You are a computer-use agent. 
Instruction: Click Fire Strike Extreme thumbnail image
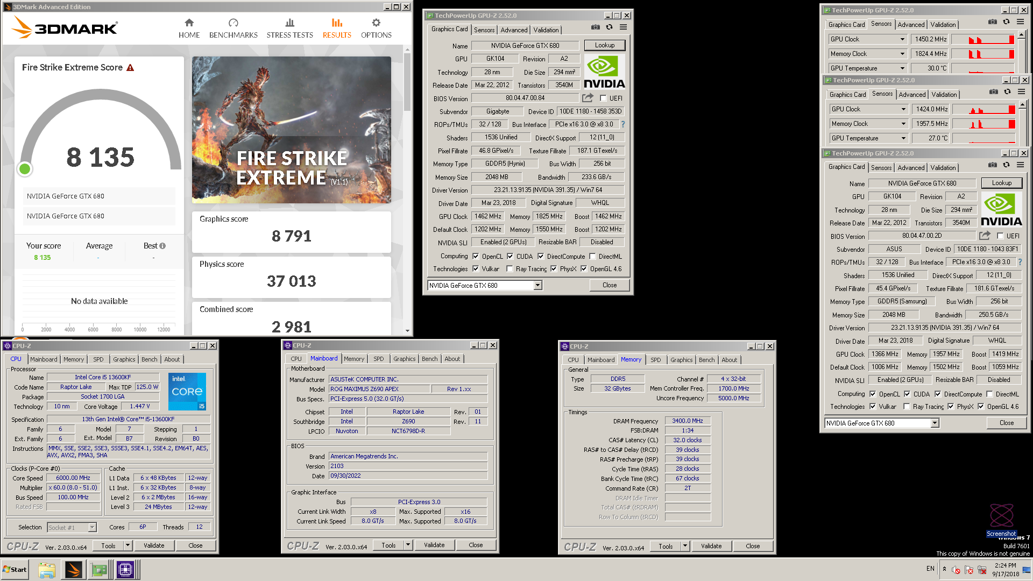292,130
